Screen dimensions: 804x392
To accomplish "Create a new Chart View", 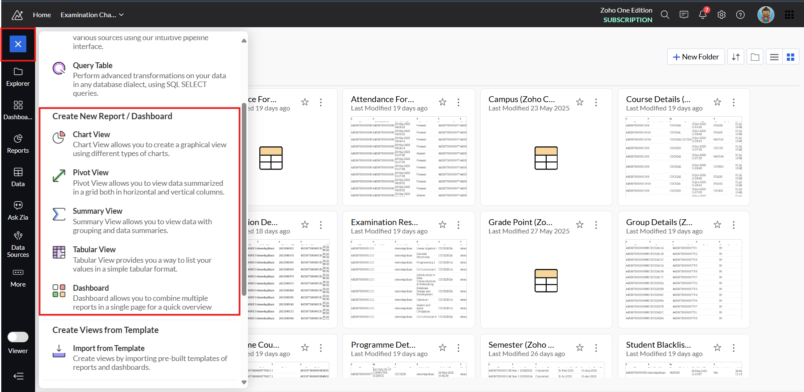I will click(140, 144).
